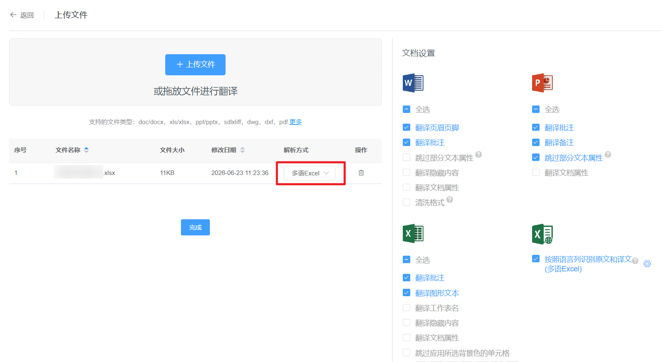Show help for Word 跳过部分文本属性
The width and height of the screenshot is (661, 362).
coord(479,154)
